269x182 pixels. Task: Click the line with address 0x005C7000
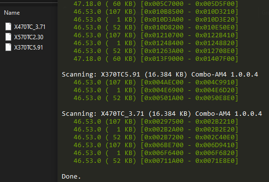point(156,4)
